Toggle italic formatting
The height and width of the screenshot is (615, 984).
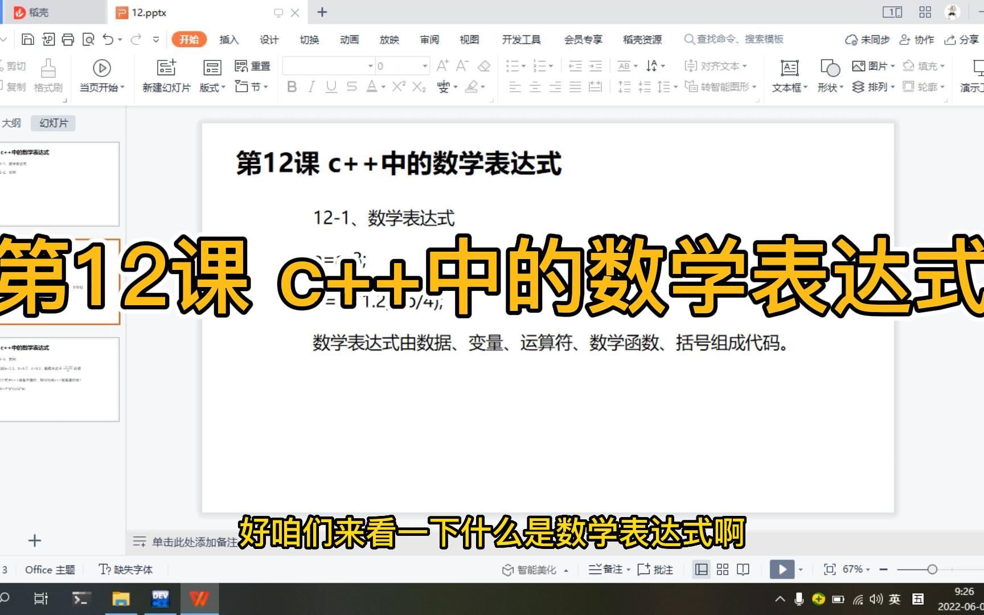[311, 87]
